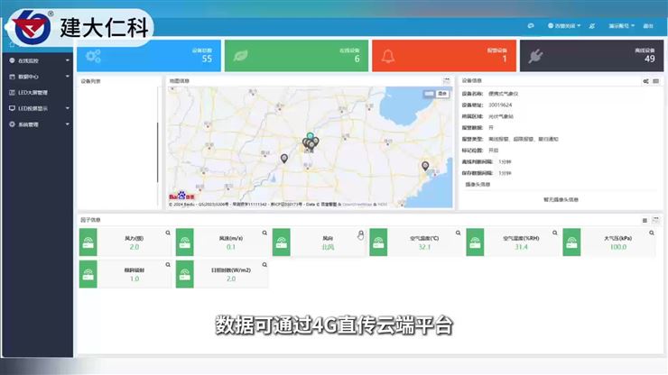Click the wind direction value 北风

point(328,247)
